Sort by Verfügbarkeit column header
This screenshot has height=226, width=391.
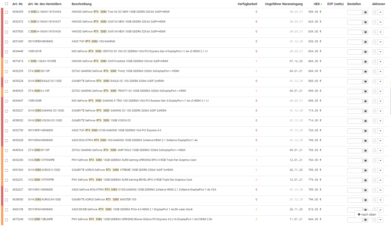[x=247, y=4]
